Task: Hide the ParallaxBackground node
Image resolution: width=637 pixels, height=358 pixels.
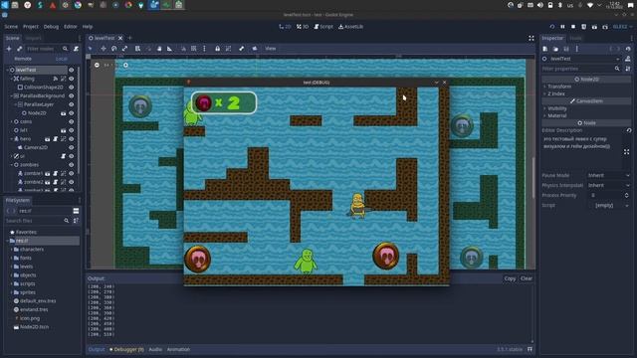Action: coord(72,95)
